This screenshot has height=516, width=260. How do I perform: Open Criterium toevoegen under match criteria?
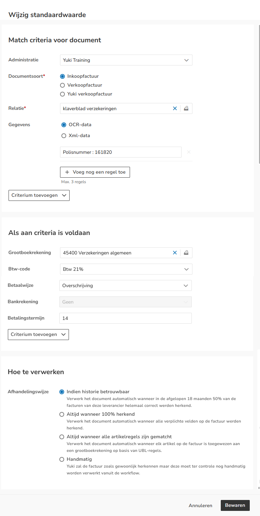click(39, 195)
